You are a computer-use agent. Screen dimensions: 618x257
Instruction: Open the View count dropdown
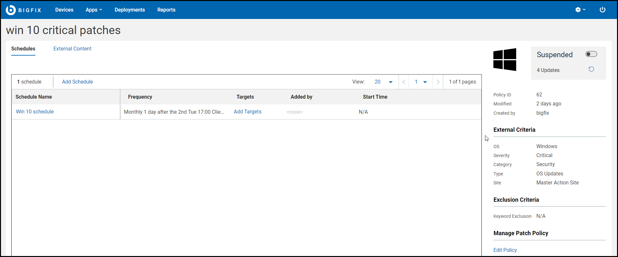click(384, 82)
